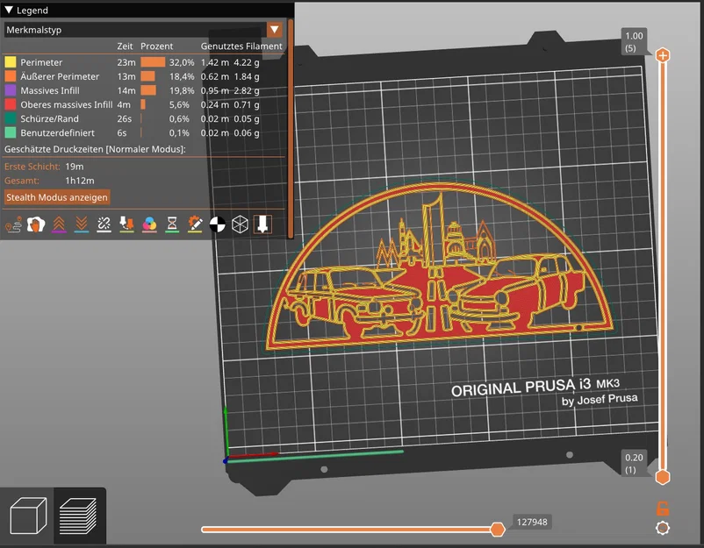The width and height of the screenshot is (704, 548).
Task: Toggle tool marker down-arrow icon
Action: (x=262, y=225)
